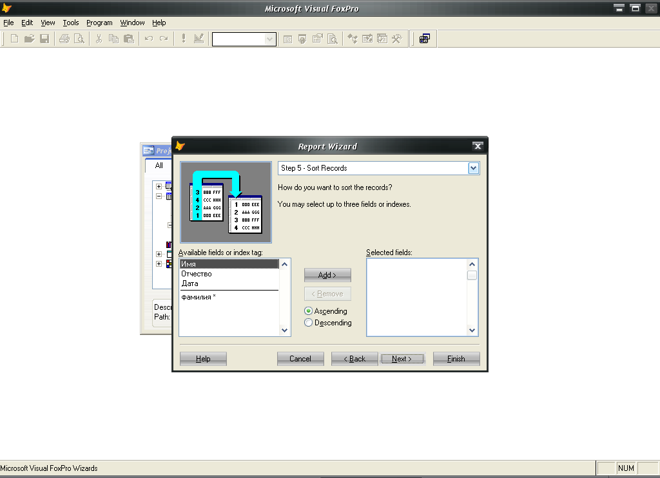This screenshot has height=478, width=660.
Task: Click the Finish button
Action: point(456,359)
